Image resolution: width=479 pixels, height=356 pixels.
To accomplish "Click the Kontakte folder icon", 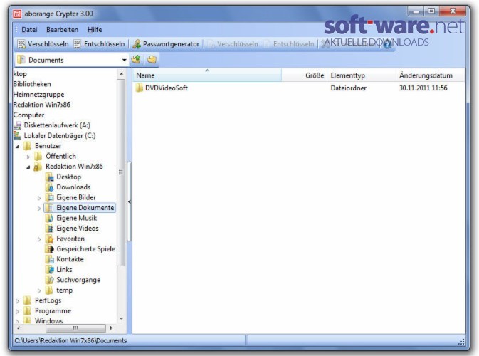I will (49, 259).
